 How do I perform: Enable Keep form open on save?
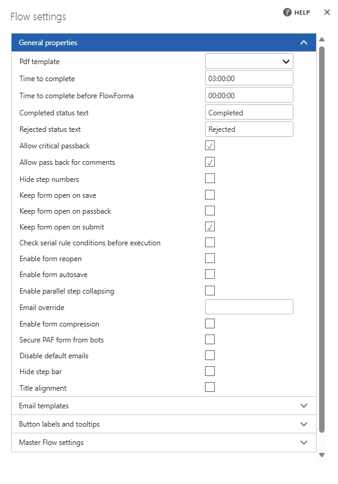(210, 195)
